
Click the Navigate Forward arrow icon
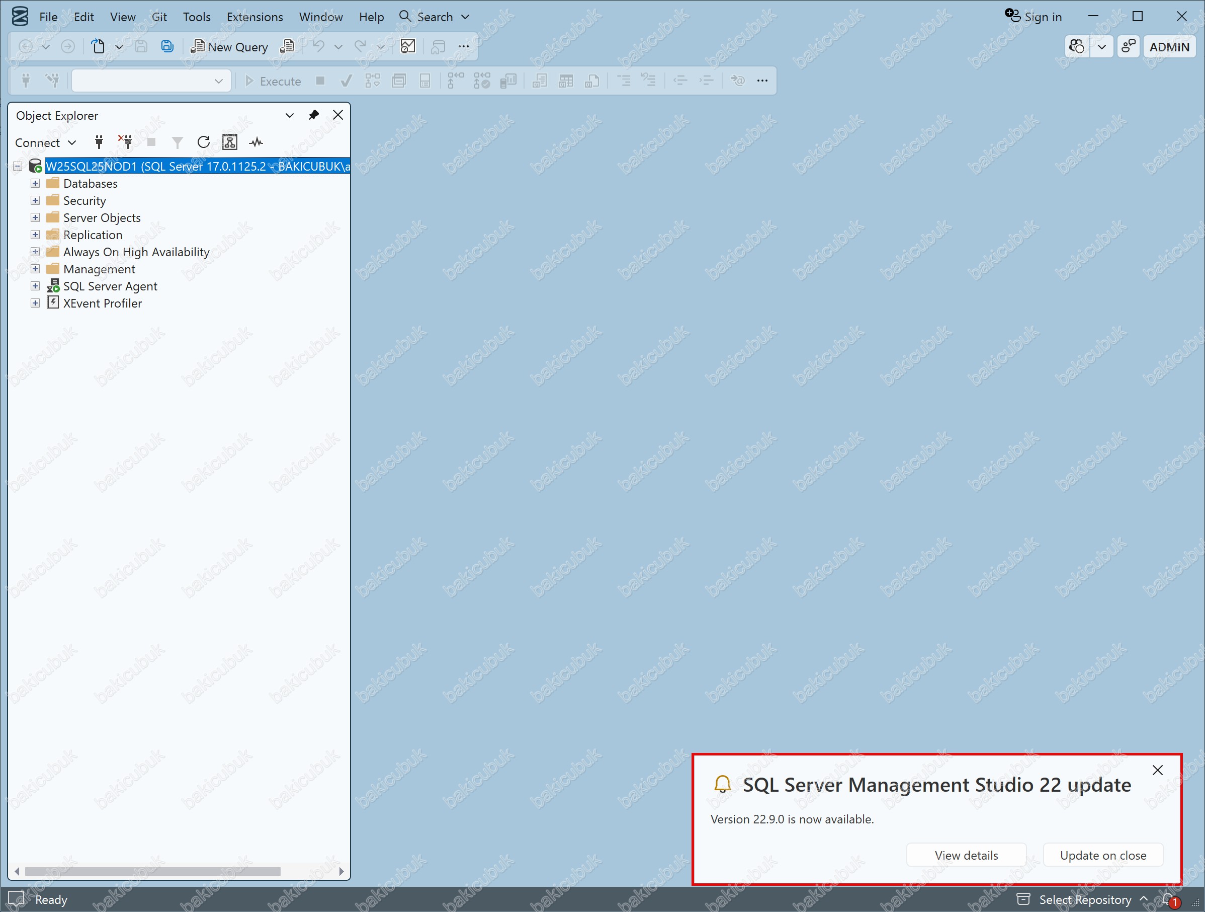click(x=67, y=46)
